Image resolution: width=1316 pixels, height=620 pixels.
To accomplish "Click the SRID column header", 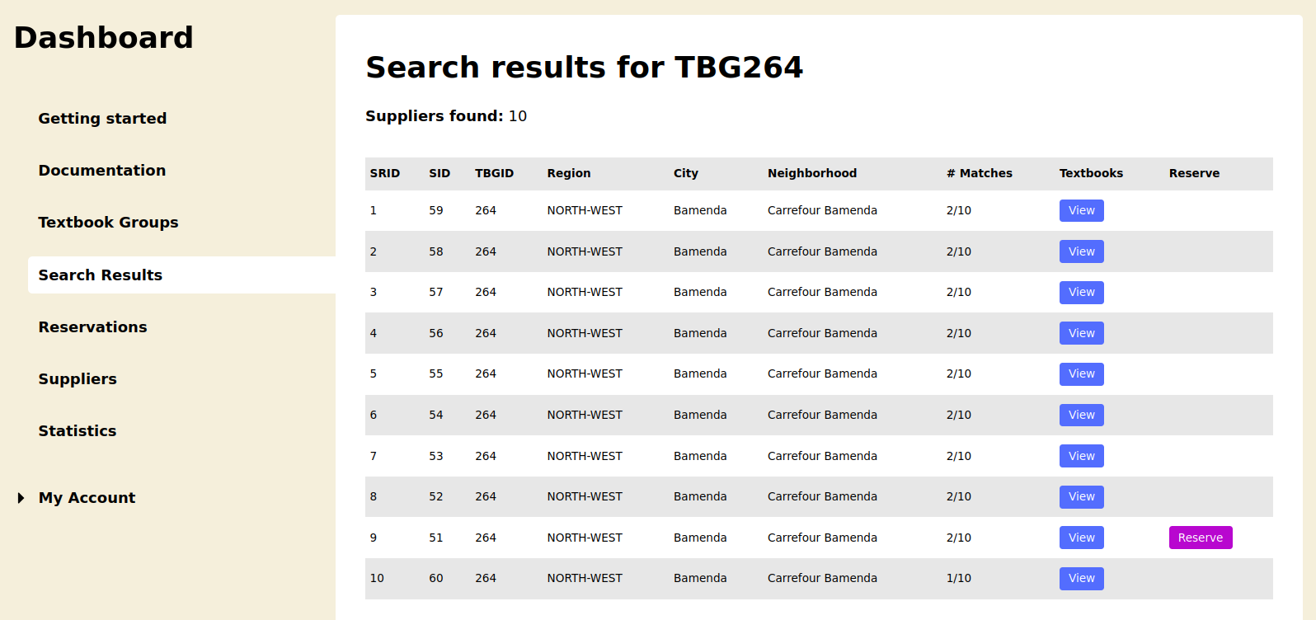I will pos(384,173).
